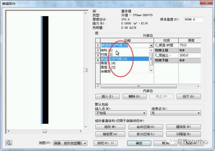Viewport: 215px width, 151px height.
Task: Open the function dropdown arrow in row 1
Action: [151, 45]
